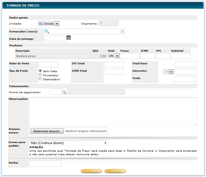The image size is (206, 177).
Task: Focus the Senha password field
Action: click(x=46, y=164)
